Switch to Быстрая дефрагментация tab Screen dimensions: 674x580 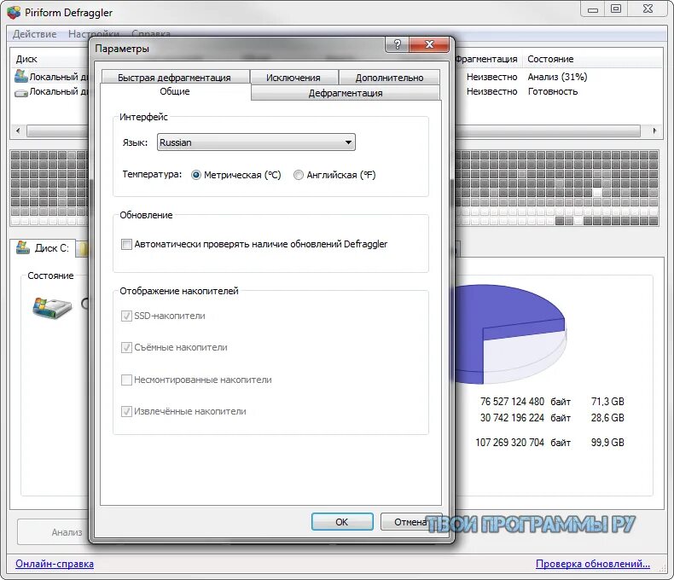[175, 77]
